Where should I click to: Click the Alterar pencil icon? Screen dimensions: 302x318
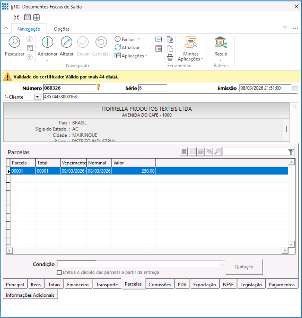tap(66, 42)
